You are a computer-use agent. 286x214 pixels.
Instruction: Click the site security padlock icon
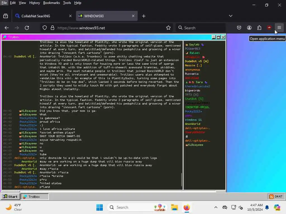[x=53, y=28]
